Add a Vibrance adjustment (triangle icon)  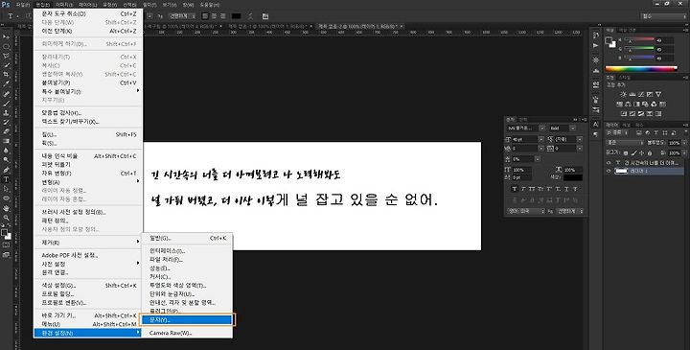658,94
